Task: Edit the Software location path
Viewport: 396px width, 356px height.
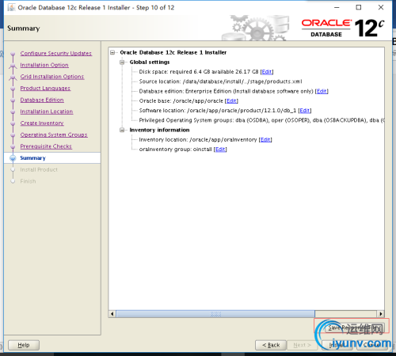Action: tap(305, 111)
